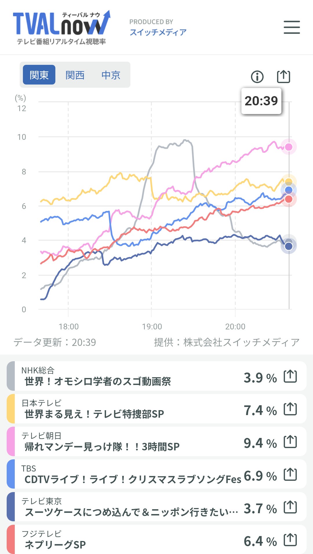This screenshot has height=554, width=313.
Task: Click the chart share icon
Action: 283,76
